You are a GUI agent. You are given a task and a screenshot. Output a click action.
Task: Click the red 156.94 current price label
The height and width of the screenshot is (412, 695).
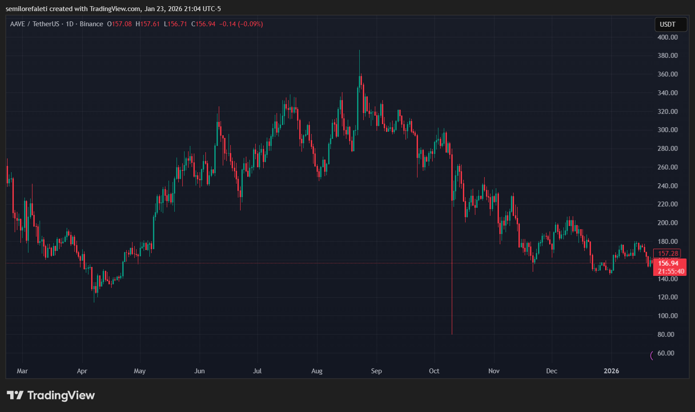click(x=668, y=263)
